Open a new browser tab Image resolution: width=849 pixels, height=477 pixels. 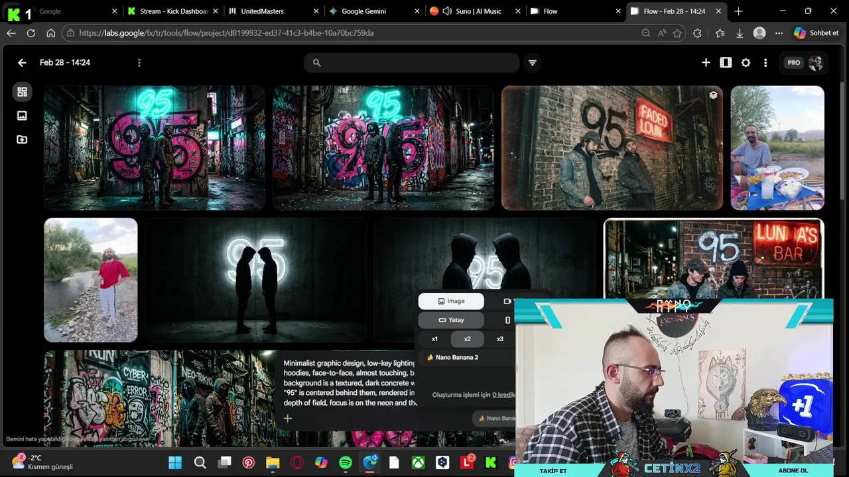point(738,11)
